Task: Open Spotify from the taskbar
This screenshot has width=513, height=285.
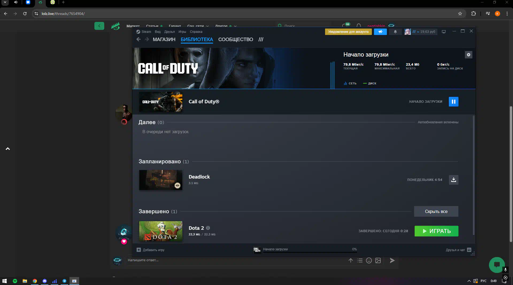Action: pyautogui.click(x=15, y=281)
